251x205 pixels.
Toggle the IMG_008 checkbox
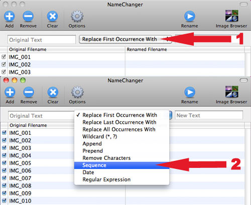(x=4, y=185)
